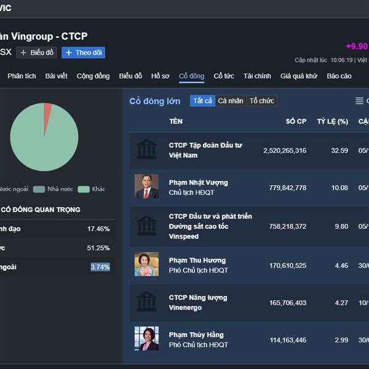Image resolution: width=369 pixels, height=369 pixels.
Task: Sort by the SỐ CP column header
Action: pos(296,121)
